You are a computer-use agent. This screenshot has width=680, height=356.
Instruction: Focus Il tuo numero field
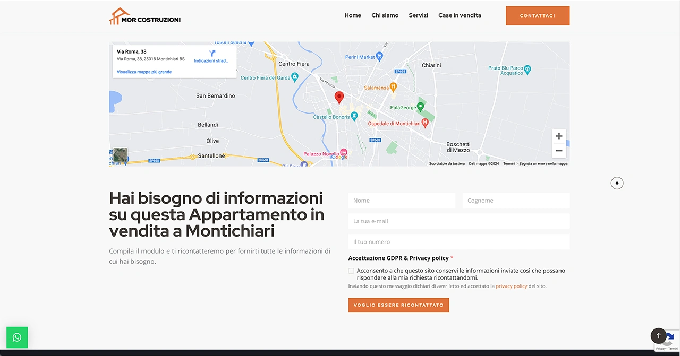459,242
